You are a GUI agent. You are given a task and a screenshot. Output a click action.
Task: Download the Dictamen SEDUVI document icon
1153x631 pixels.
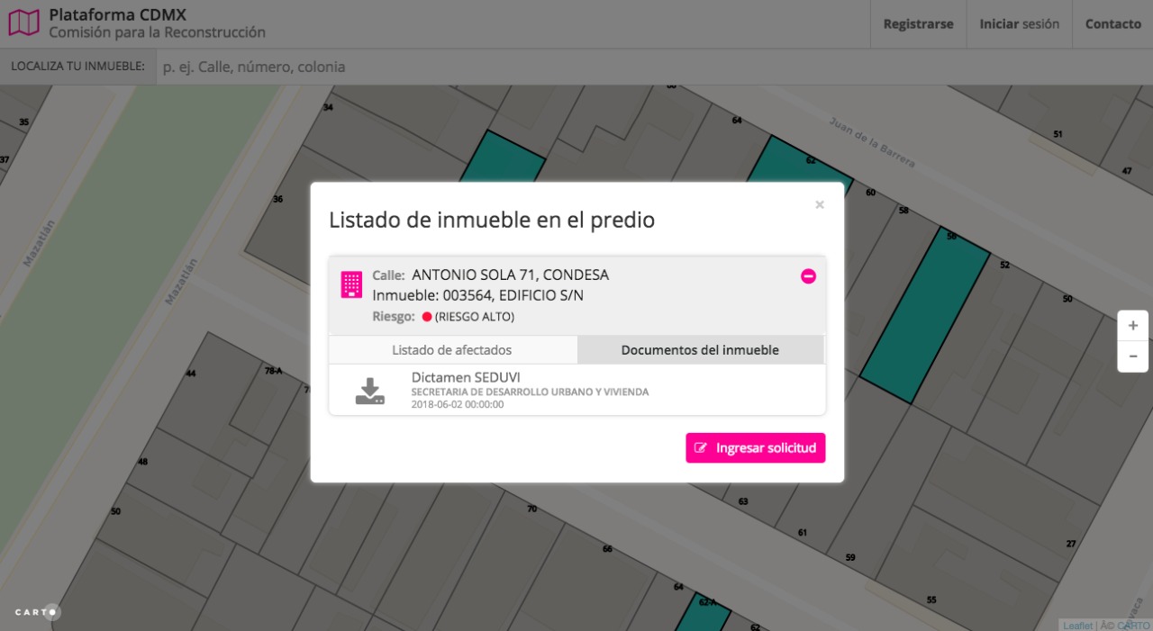tap(369, 392)
